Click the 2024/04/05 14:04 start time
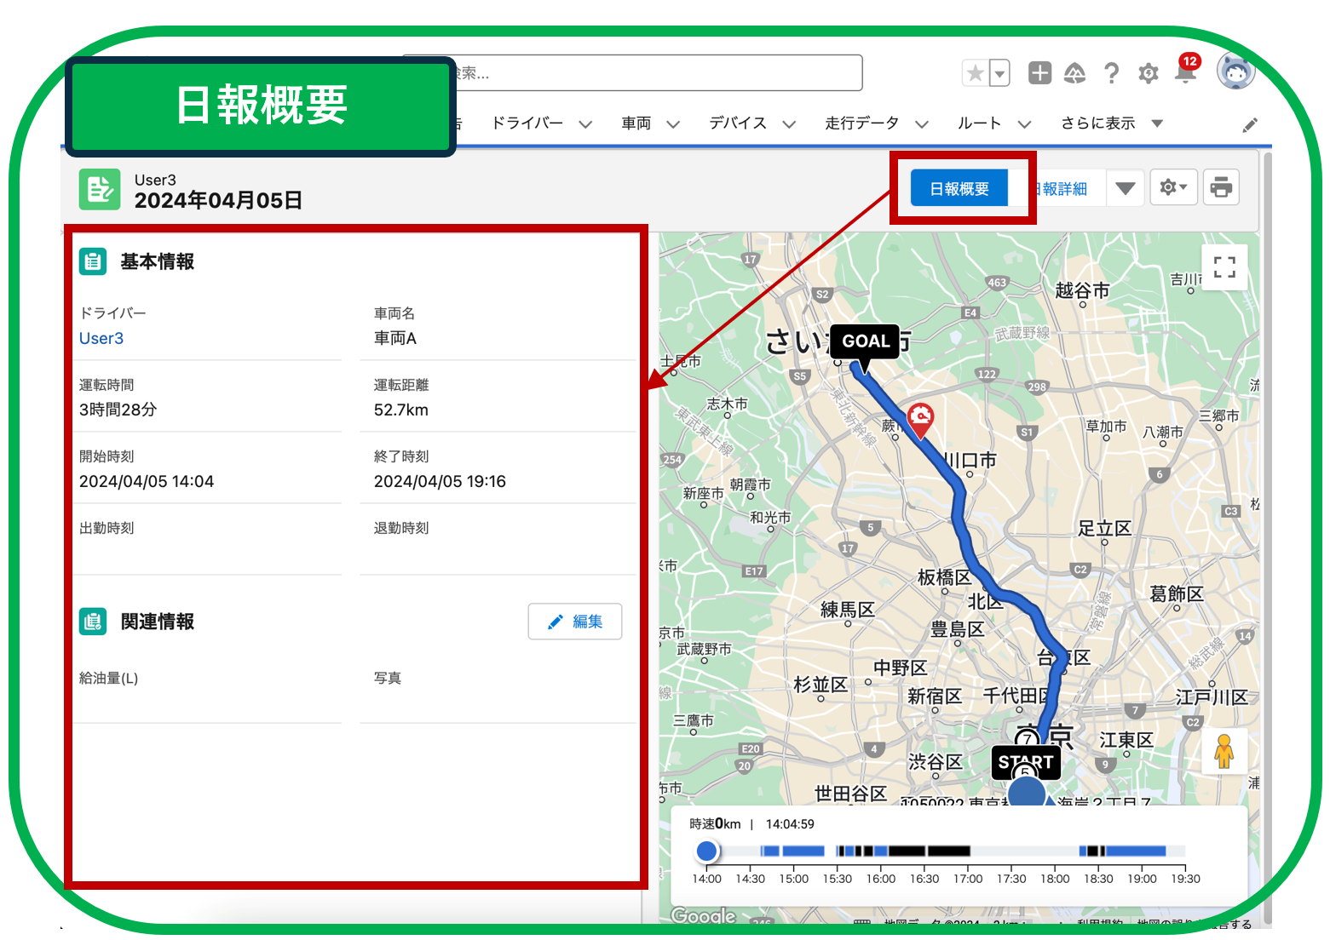Image resolution: width=1330 pixels, height=940 pixels. point(147,481)
